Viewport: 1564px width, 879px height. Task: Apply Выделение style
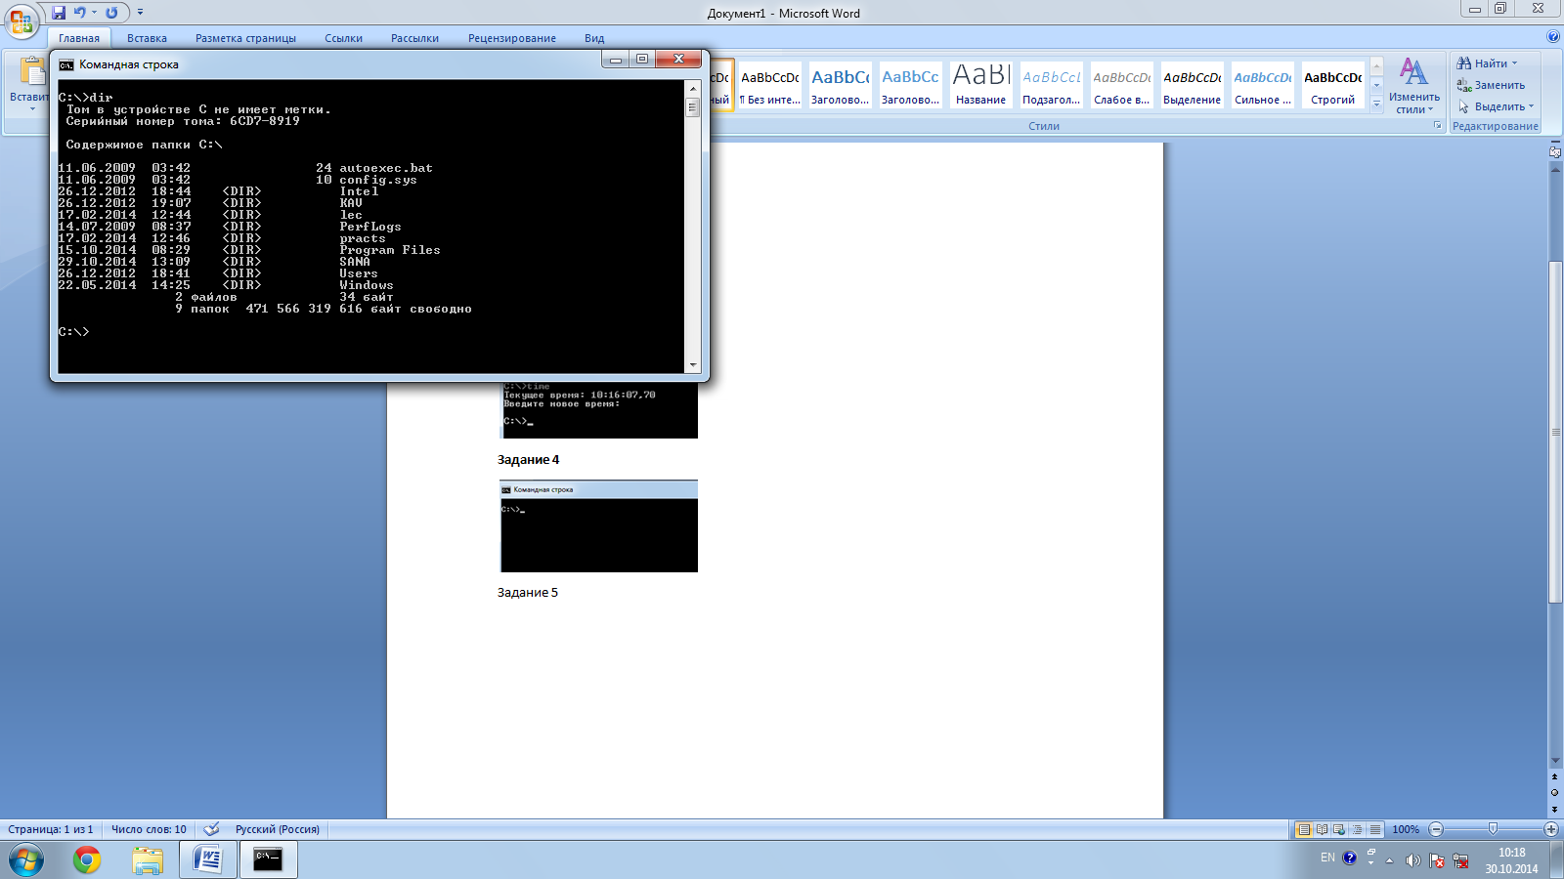click(x=1192, y=85)
